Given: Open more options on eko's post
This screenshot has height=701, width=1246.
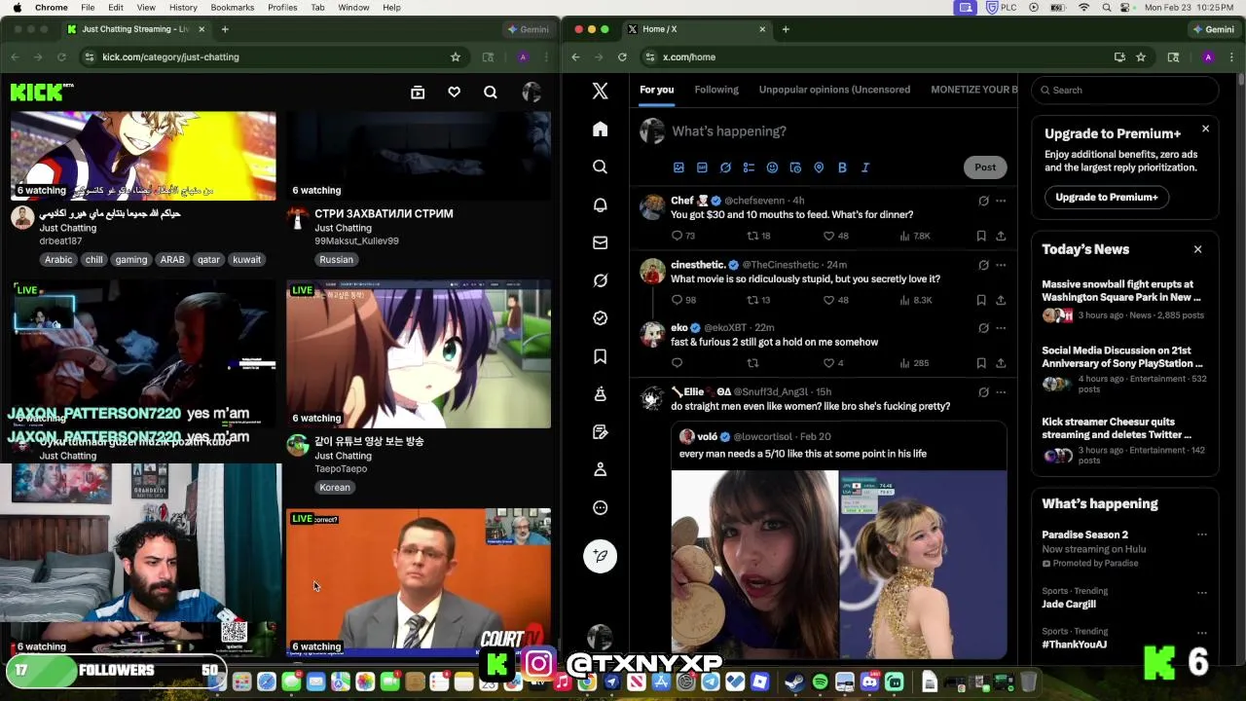Looking at the screenshot, I should pos(1001,328).
